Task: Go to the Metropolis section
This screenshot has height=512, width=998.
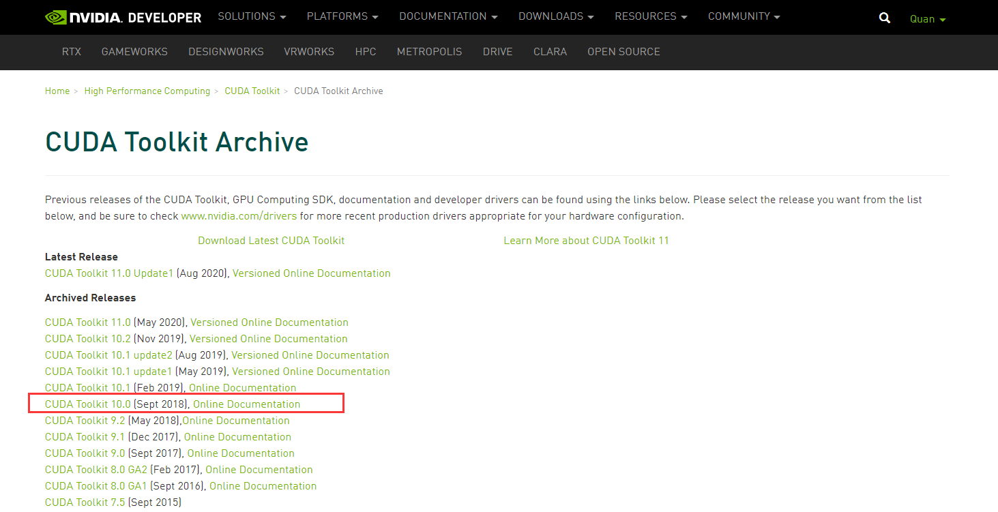Action: [x=429, y=52]
